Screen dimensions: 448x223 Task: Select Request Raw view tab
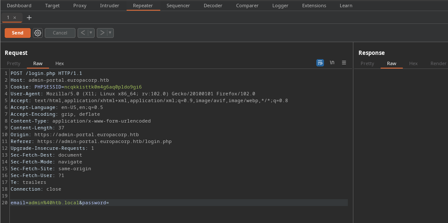pyautogui.click(x=38, y=63)
